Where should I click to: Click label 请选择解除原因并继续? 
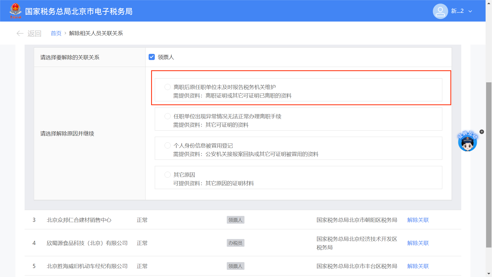pos(67,133)
